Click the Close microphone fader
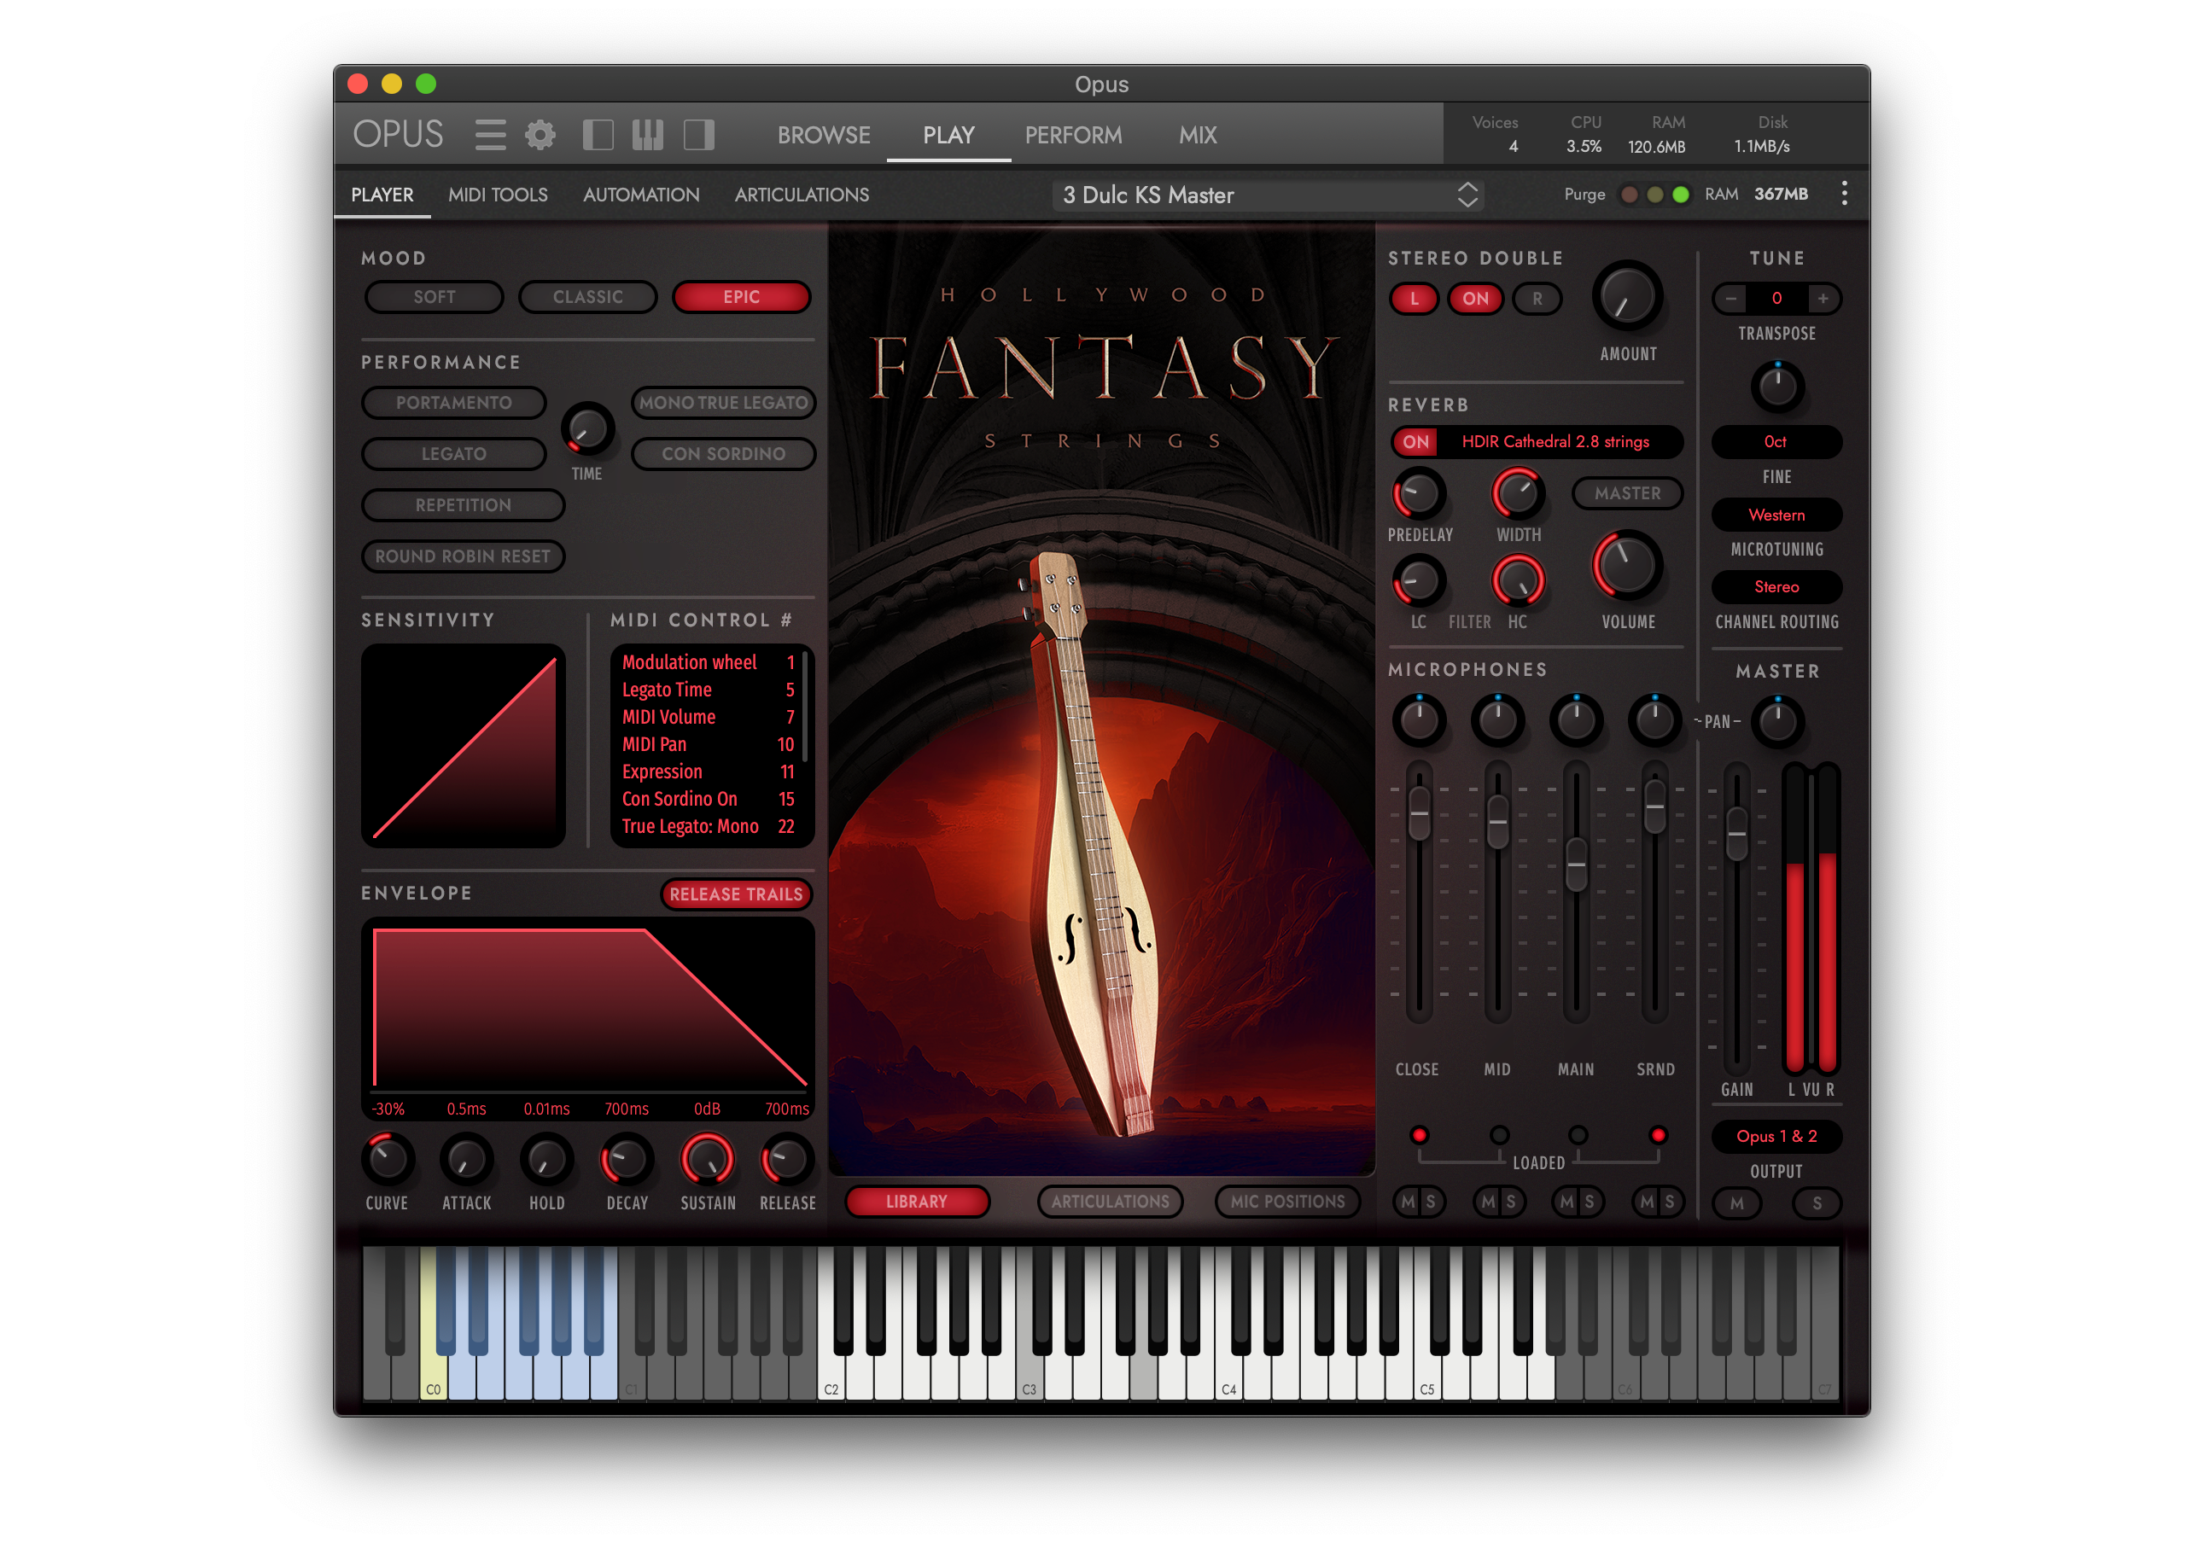 tap(1419, 812)
